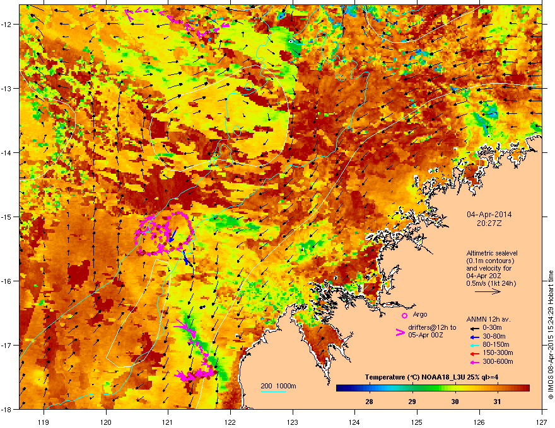Click the '300-600m' depth label
This screenshot has height=428, width=555.
pos(498,361)
